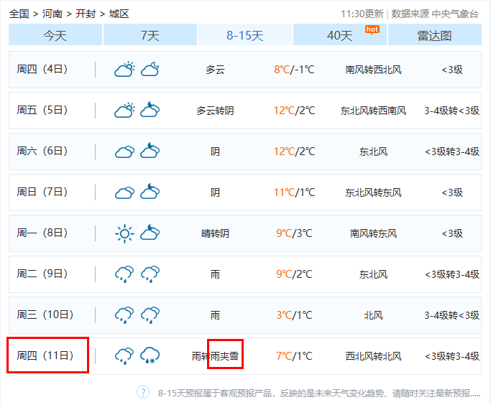Click night overcast icon for 周五 (5日)
Image resolution: width=491 pixels, height=405 pixels.
[x=150, y=110]
